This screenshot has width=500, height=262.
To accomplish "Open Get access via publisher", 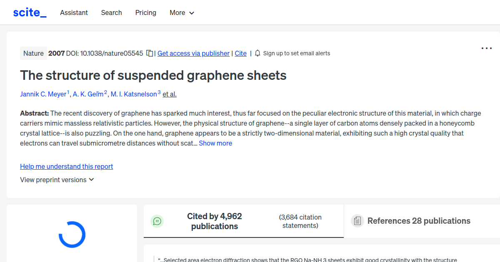I will 193,53.
